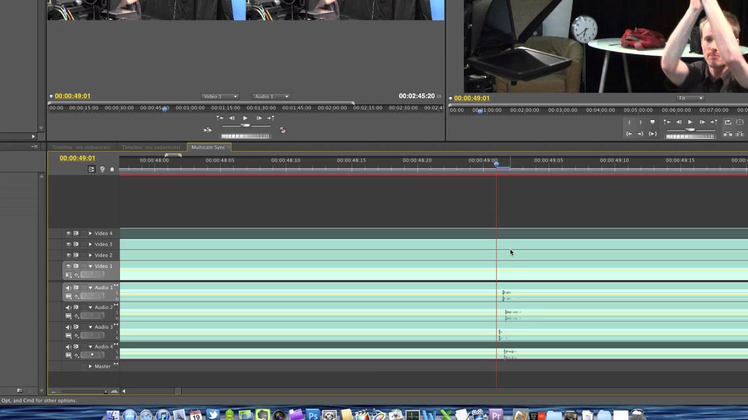Toggle Video 2 track output eye

pos(68,255)
